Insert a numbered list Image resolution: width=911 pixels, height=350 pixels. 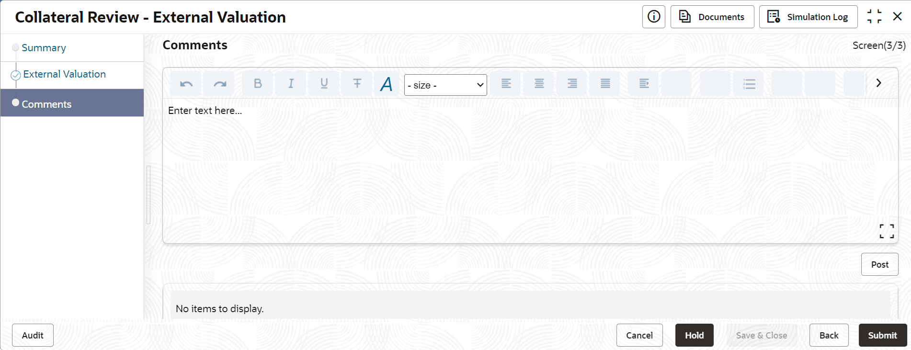(x=749, y=84)
